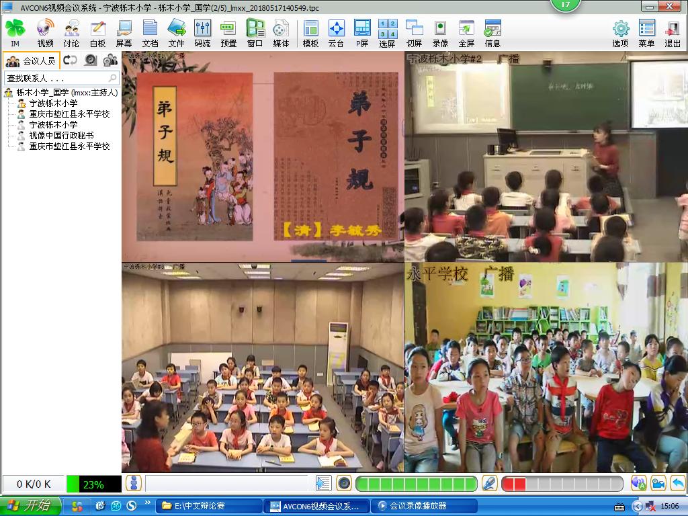Viewport: 688px width, 516px height.
Task: Switch to AVCON6视频会议系统 taskbar button
Action: [316, 506]
